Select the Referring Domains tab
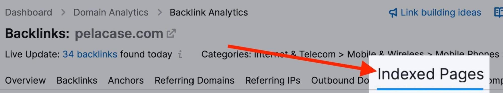The width and height of the screenshot is (503, 93). tap(194, 80)
